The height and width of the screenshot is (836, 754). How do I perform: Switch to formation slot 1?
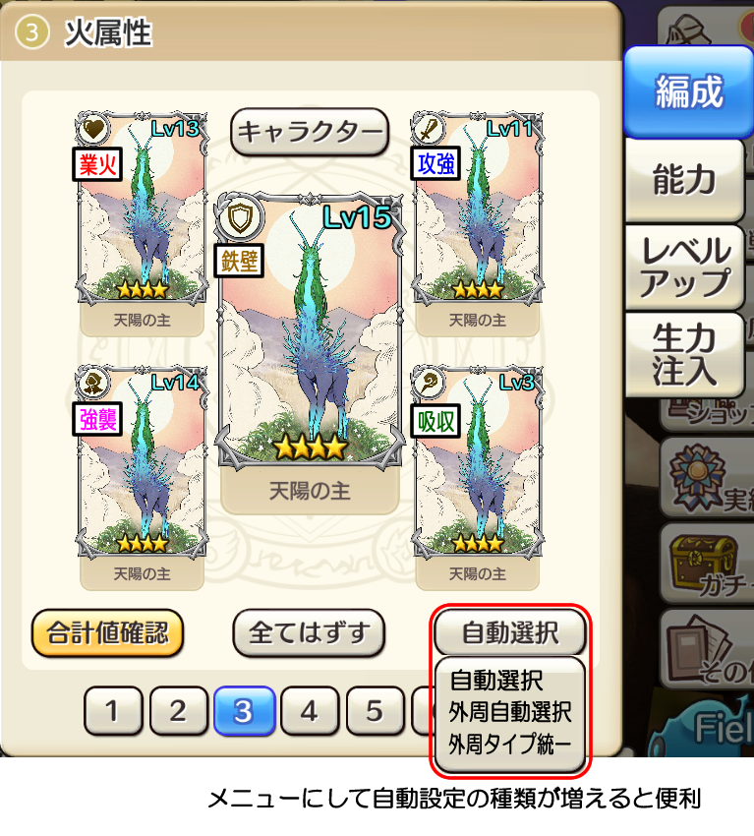pos(113,711)
